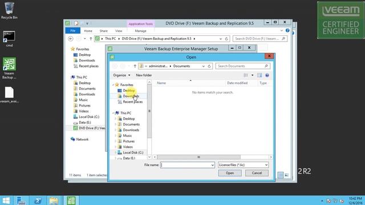Viewport: 365px width, 205px height.
Task: Collapse Favorites in Open dialog tree
Action: (x=113, y=85)
